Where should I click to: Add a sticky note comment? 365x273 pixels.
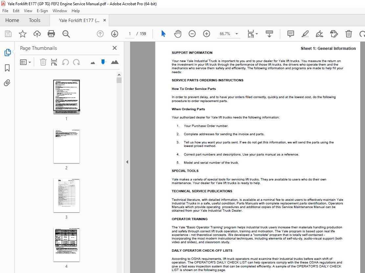click(290, 34)
